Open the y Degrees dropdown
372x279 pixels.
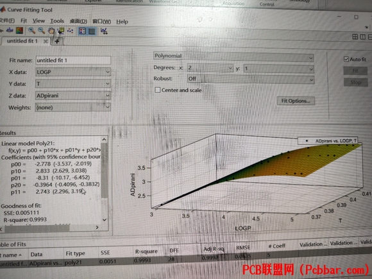pos(279,69)
